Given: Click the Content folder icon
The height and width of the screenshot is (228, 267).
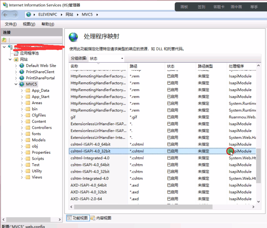Looking at the screenshot, I should (x=28, y=121).
